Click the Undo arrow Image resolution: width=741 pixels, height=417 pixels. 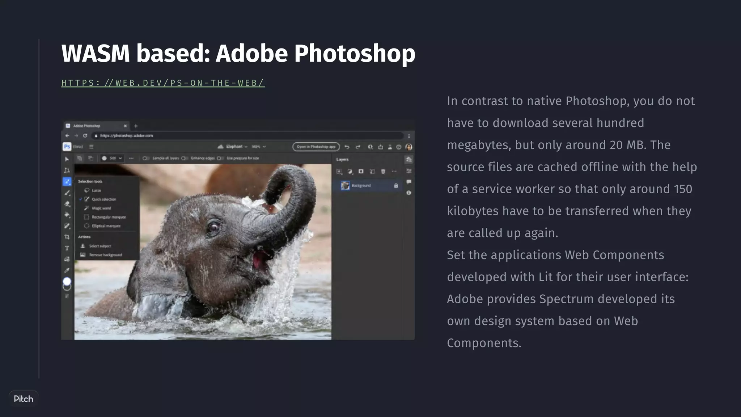coord(347,147)
